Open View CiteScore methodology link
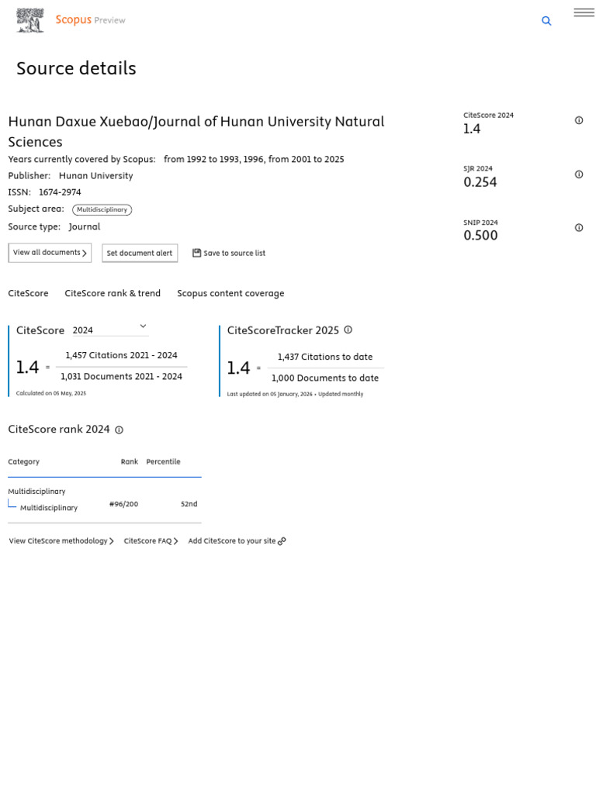This screenshot has height=794, width=596. tap(61, 541)
